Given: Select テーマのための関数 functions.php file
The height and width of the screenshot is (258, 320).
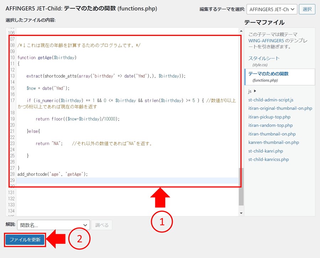Looking at the screenshot, I should click(x=268, y=74).
